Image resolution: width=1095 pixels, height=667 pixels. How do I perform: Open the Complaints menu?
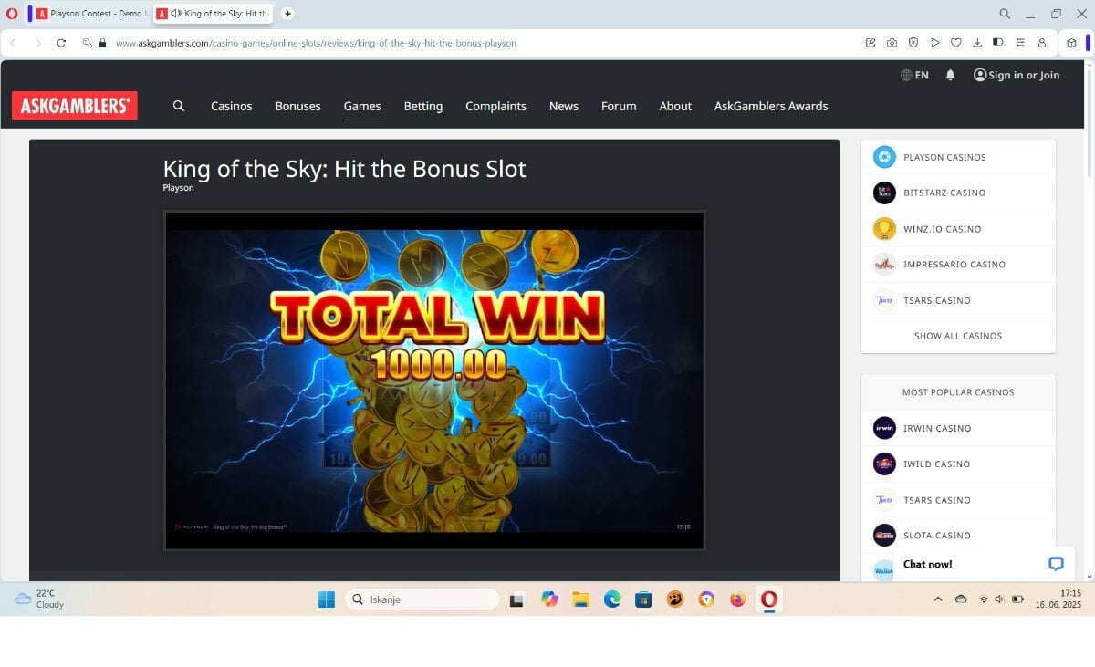click(495, 106)
